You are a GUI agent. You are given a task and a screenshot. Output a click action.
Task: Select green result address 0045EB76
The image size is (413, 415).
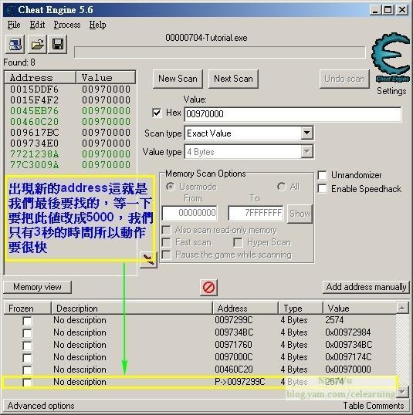tap(34, 110)
